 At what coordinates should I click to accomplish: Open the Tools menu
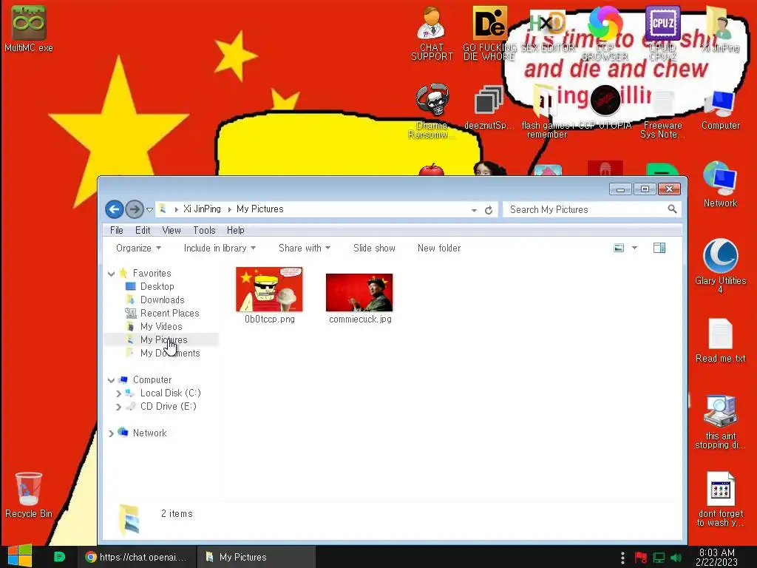pyautogui.click(x=204, y=231)
